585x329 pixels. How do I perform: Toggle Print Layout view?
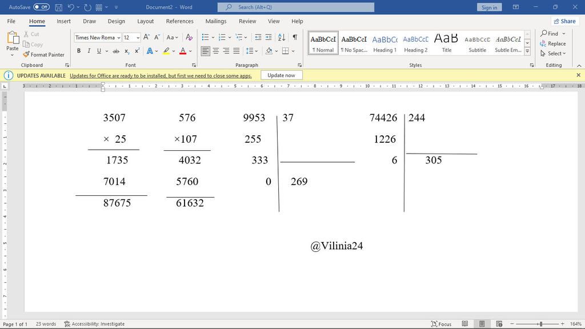(x=482, y=324)
